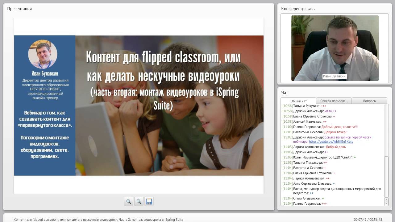
Task: Select the Галина Гаврилова Добрый день, коллеги!!! message
Action: 320,127
